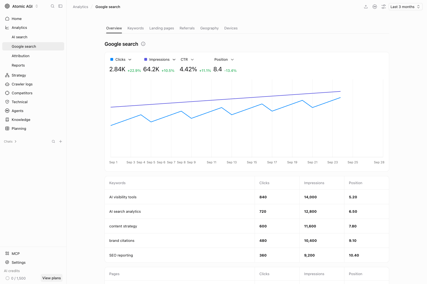This screenshot has width=427, height=284.
Task: Click the Strategy icon in sidebar
Action: pos(7,75)
